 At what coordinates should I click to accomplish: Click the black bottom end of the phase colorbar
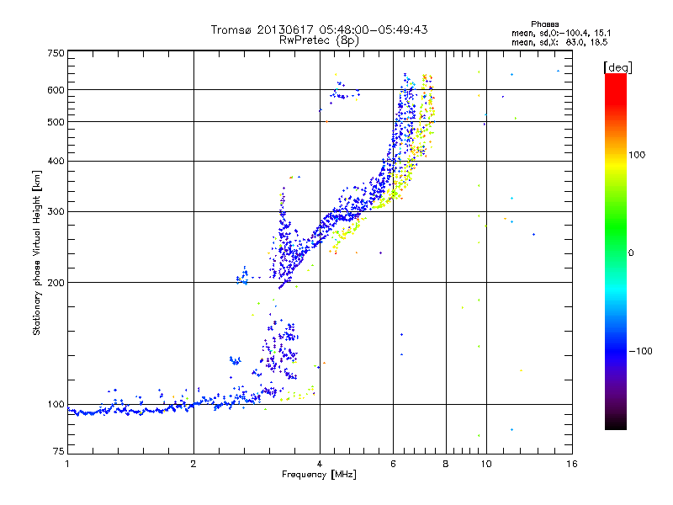(616, 424)
